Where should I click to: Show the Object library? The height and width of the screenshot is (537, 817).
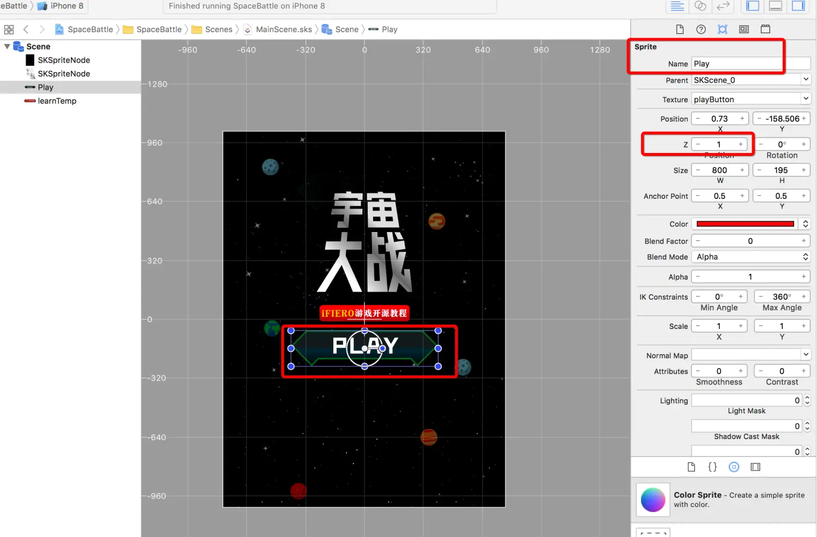[734, 467]
